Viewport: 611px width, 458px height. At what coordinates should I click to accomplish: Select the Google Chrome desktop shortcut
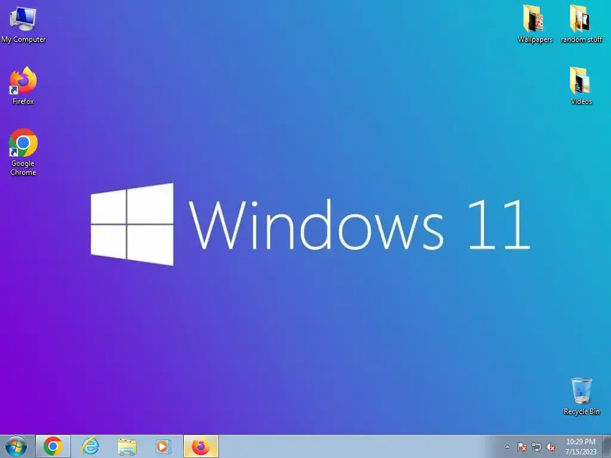click(23, 152)
